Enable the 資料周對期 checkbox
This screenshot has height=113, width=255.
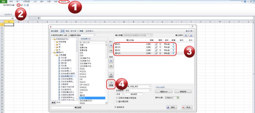[x=117, y=101]
